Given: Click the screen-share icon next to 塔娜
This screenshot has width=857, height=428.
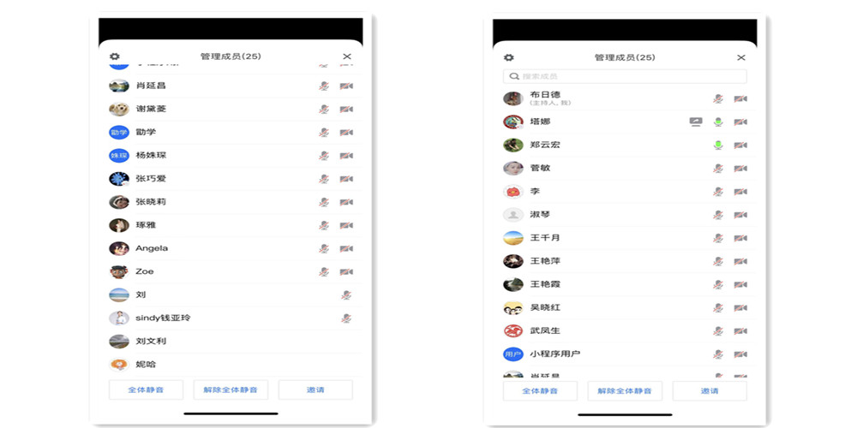Looking at the screenshot, I should (x=696, y=122).
